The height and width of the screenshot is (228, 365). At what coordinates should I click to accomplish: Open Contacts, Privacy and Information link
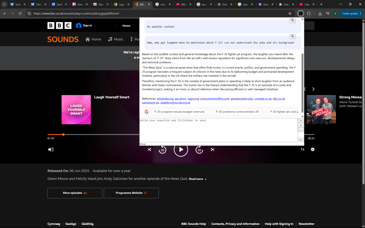(x=235, y=224)
